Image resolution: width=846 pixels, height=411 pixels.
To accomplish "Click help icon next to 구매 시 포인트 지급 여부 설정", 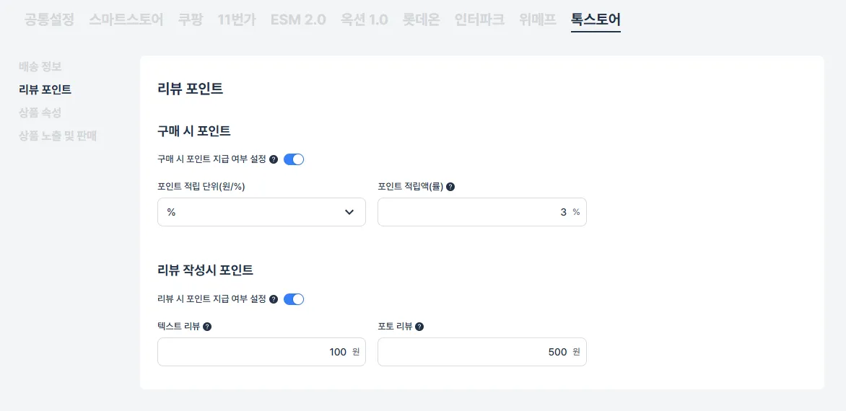I will pos(274,159).
